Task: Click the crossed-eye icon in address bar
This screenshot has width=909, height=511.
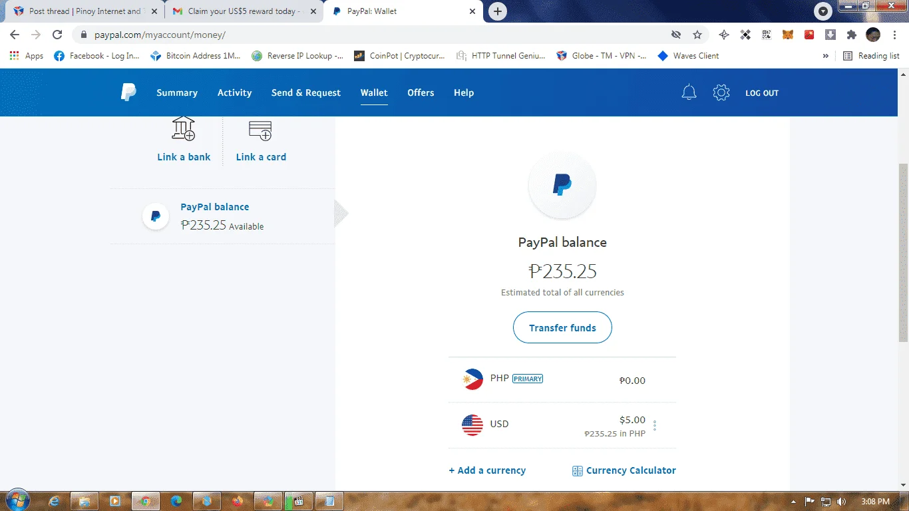Action: click(676, 35)
